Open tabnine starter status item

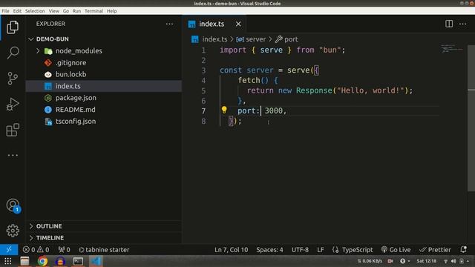coord(104,250)
